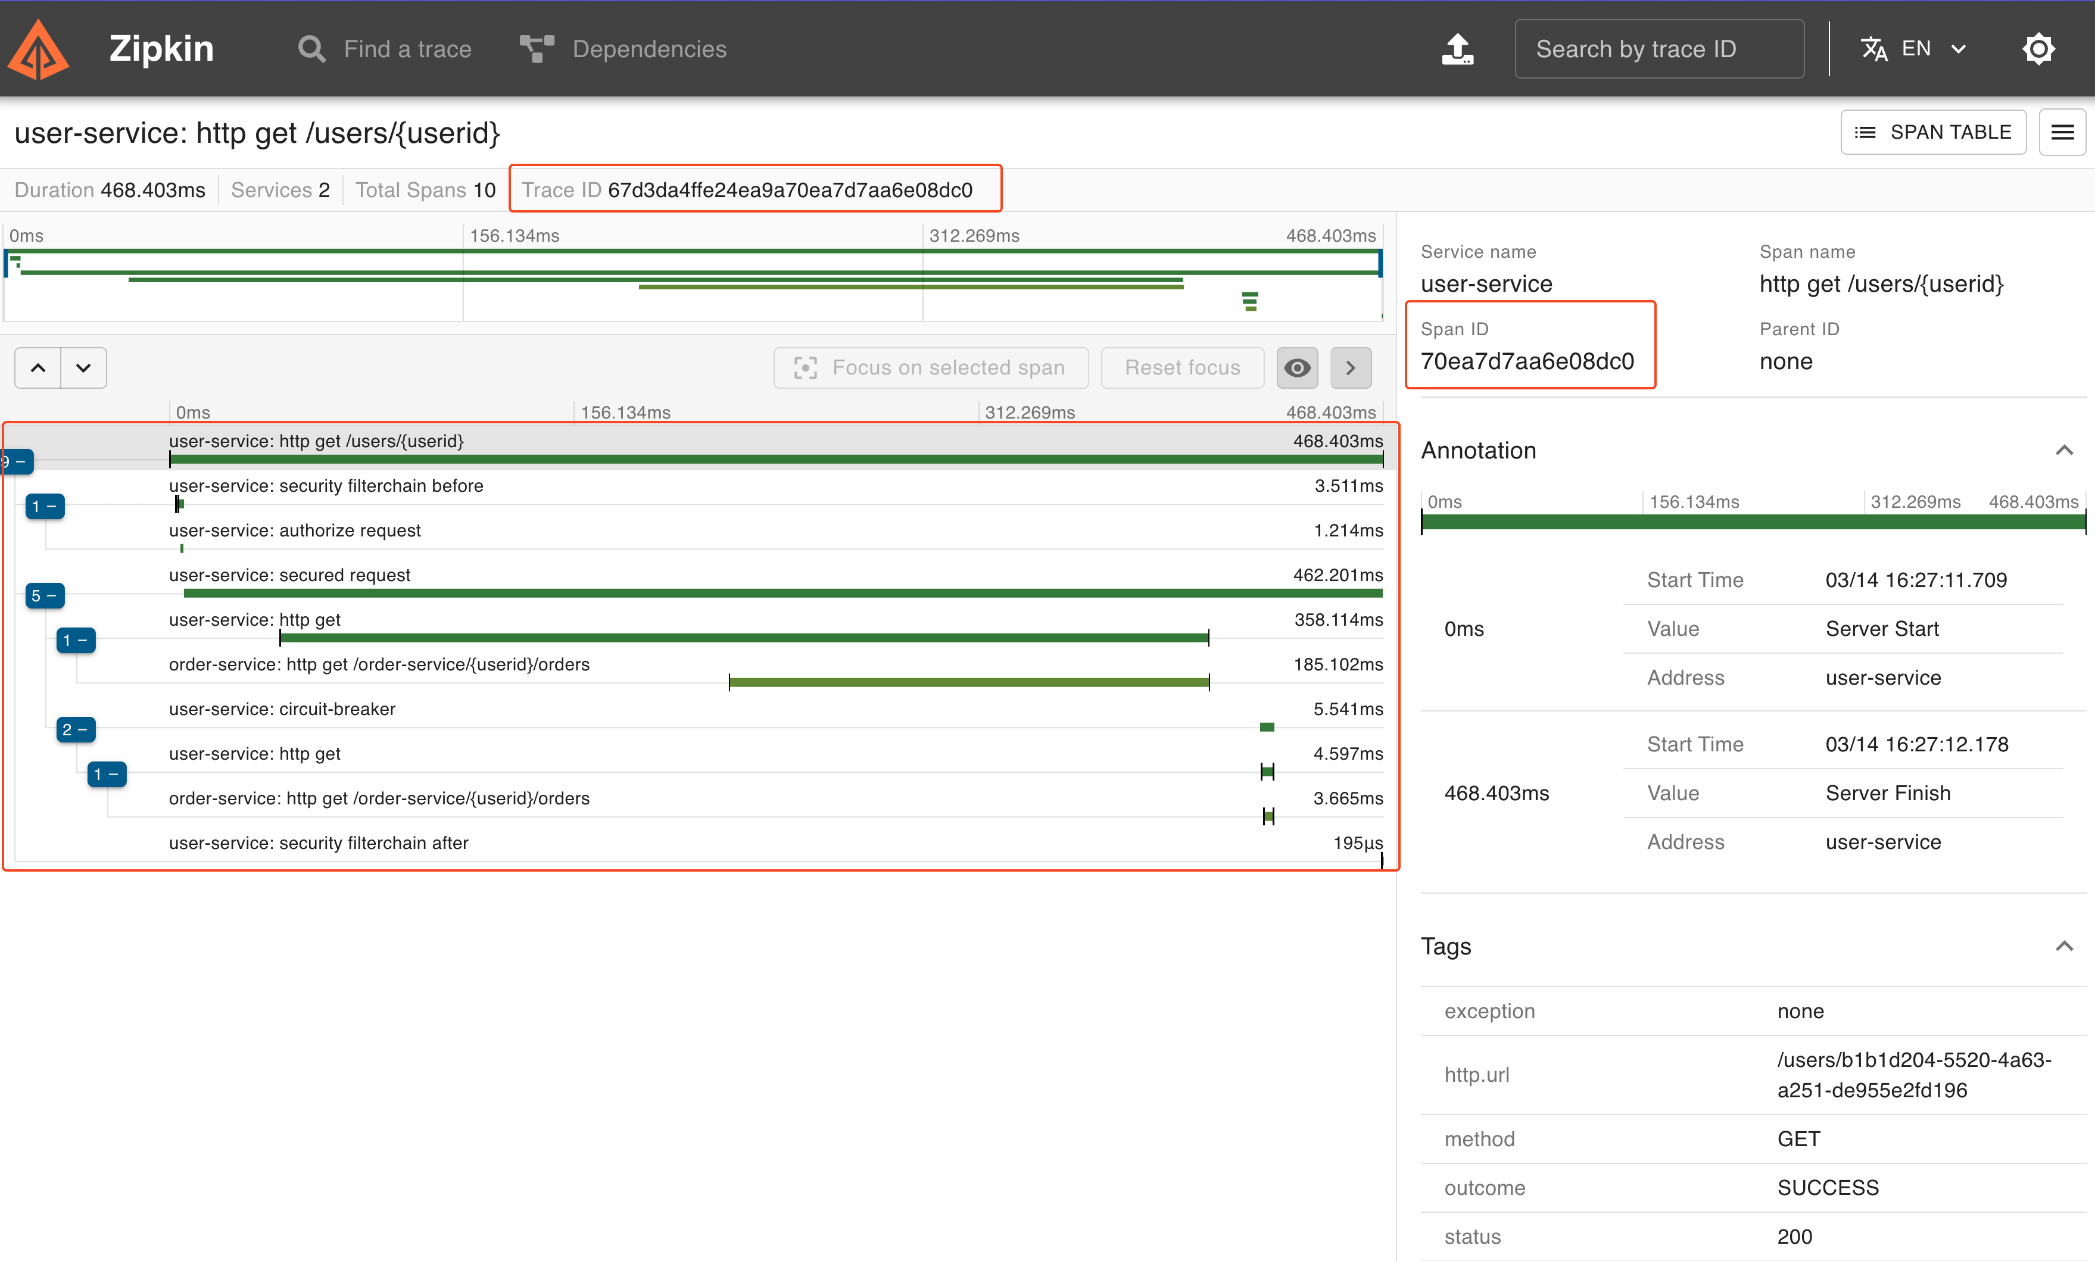Click the order-service 185.102ms span bar
The height and width of the screenshot is (1261, 2095).
tap(968, 682)
